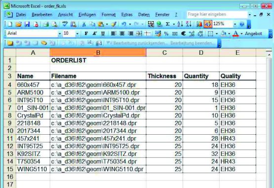Open the Chart Wizard icon
The image size is (274, 188).
tap(199, 24)
